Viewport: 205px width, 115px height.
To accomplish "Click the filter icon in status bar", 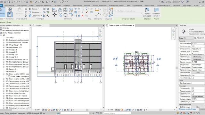I will click(198, 113).
